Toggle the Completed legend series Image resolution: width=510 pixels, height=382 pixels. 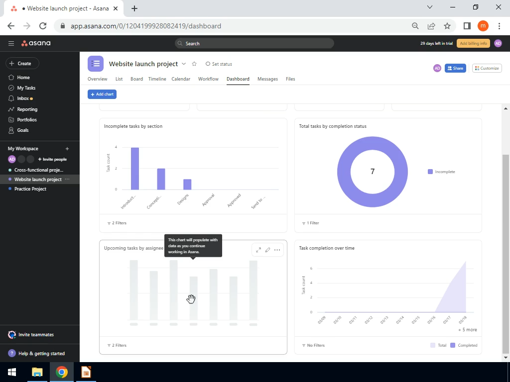[464, 345]
